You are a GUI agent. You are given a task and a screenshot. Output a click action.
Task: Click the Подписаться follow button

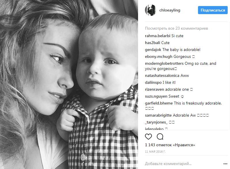pyautogui.click(x=213, y=10)
